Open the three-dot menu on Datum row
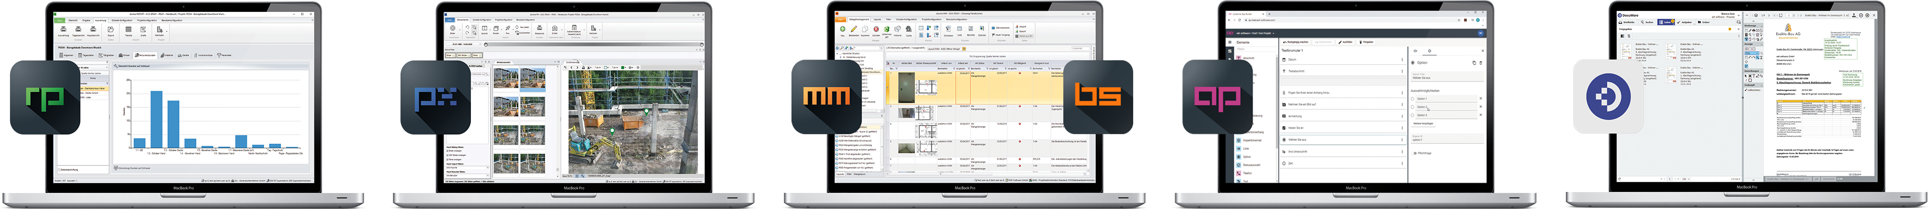The height and width of the screenshot is (209, 1929). pos(1402,60)
